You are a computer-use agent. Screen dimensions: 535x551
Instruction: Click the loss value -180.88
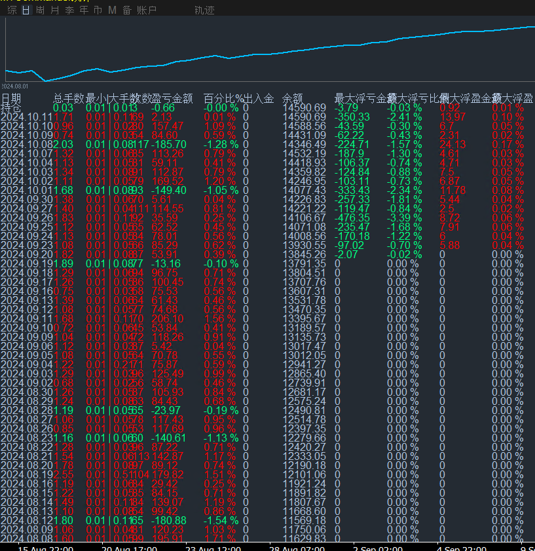169,520
